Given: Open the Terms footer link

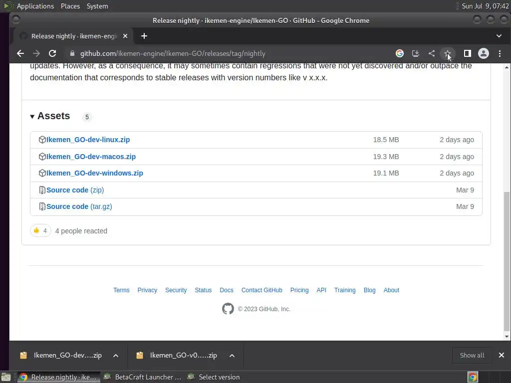Looking at the screenshot, I should (x=121, y=290).
